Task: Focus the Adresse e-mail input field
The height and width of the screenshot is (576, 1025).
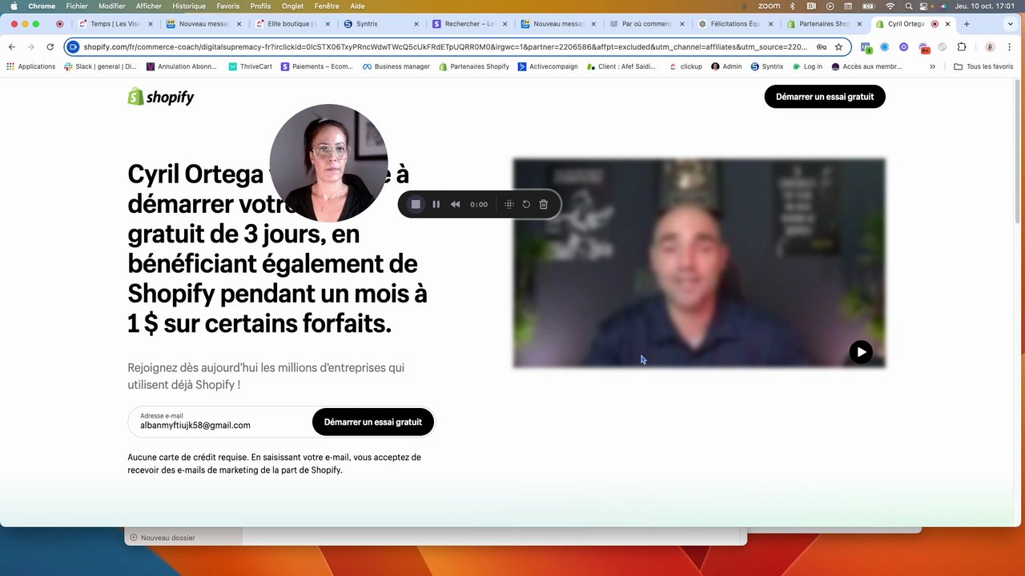Action: pyautogui.click(x=220, y=422)
